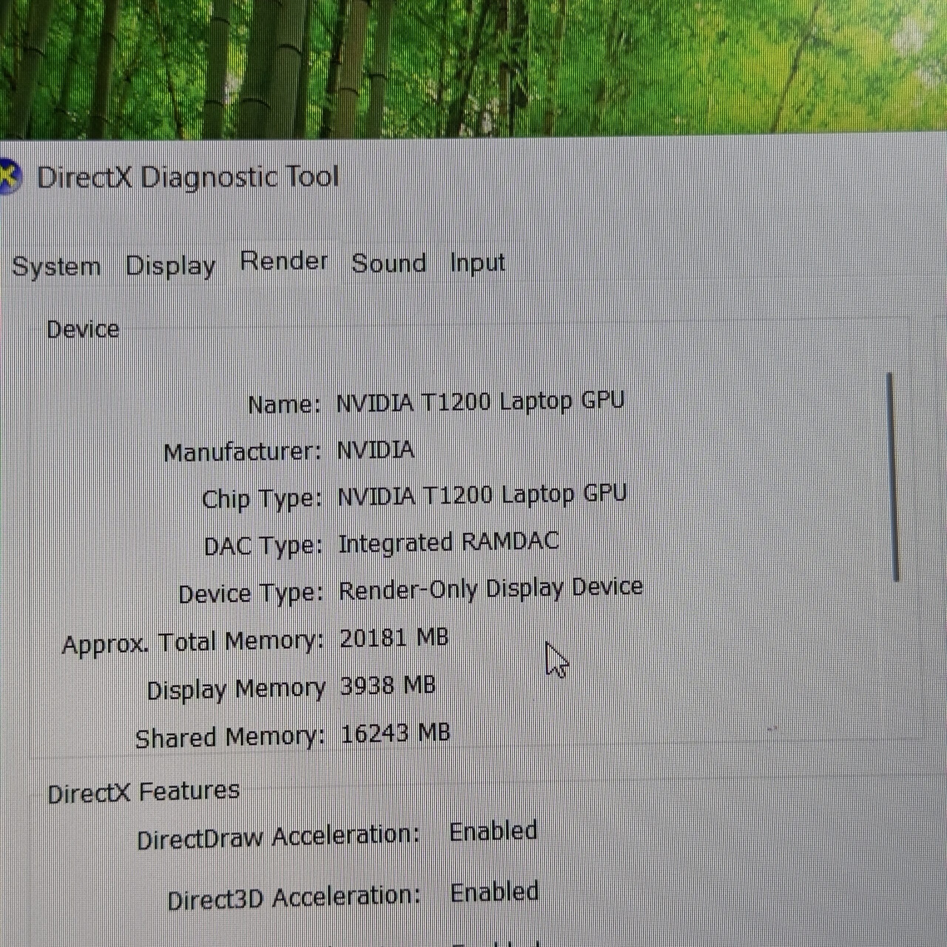Click the Approx. Total Memory label
947x947 pixels.
[193, 643]
